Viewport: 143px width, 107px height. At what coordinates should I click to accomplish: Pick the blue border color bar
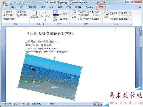[x=56, y=15]
